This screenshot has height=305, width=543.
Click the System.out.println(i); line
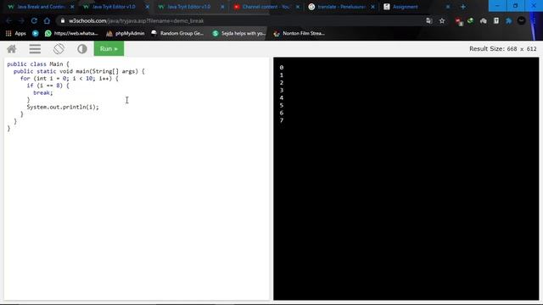pos(63,107)
